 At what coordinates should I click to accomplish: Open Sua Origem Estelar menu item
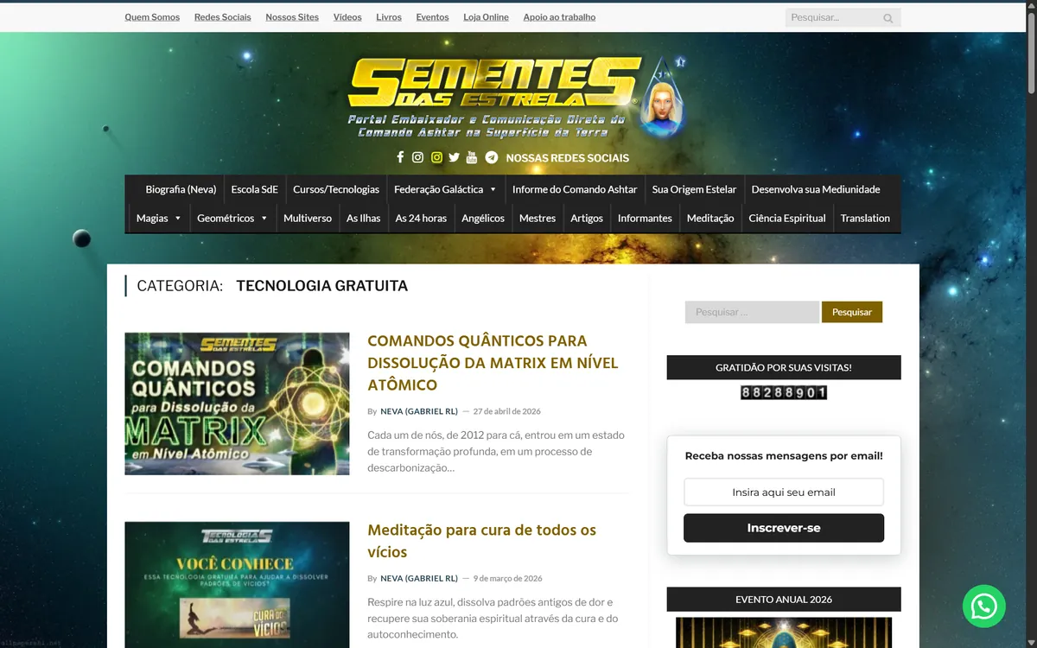(694, 189)
